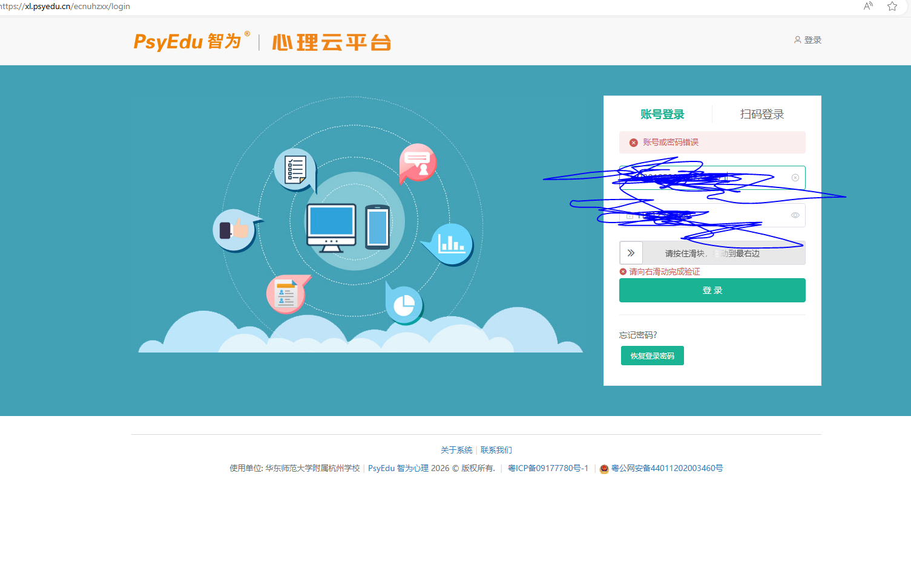Click the password input field
Image resolution: width=911 pixels, height=566 pixels.
(712, 215)
